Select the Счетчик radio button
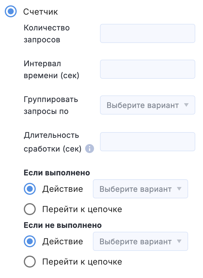This screenshot has height=278, width=203. (11, 12)
